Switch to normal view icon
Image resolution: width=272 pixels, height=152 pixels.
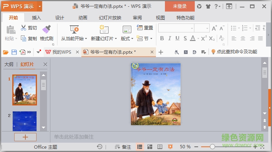coord(140,147)
